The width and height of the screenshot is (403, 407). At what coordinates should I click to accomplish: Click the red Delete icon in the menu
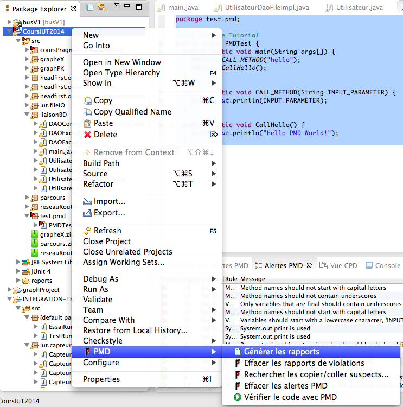pos(87,135)
